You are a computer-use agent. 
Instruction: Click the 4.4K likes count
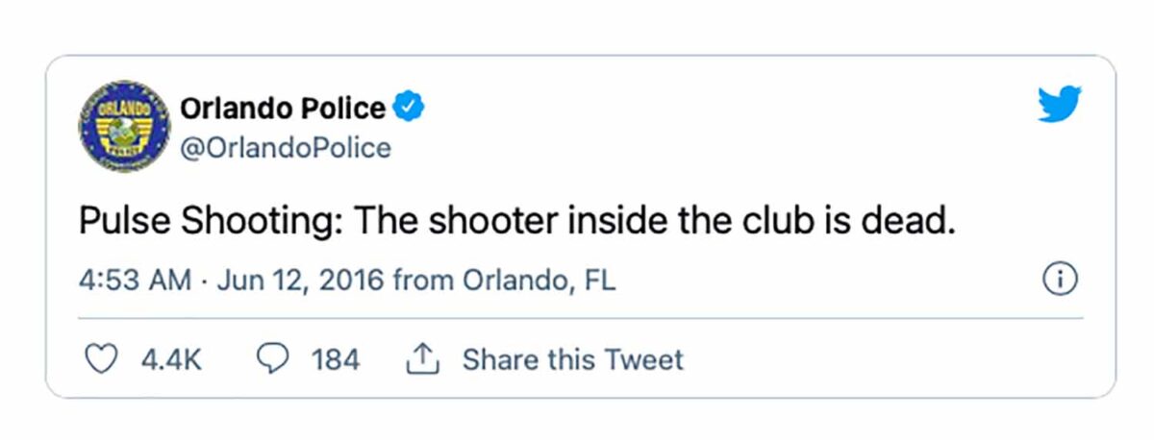pyautogui.click(x=172, y=360)
